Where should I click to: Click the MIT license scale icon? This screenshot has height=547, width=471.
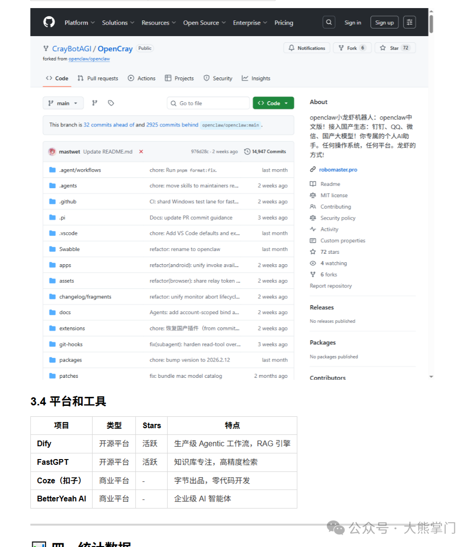314,195
